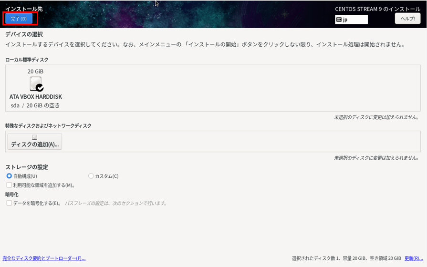427x267 pixels.
Task: Click the small disk icon on ディスクの追加 button
Action: coord(34,137)
